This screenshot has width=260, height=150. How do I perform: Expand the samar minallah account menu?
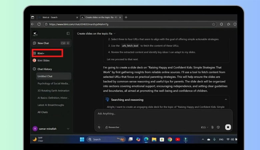[x=68, y=129]
